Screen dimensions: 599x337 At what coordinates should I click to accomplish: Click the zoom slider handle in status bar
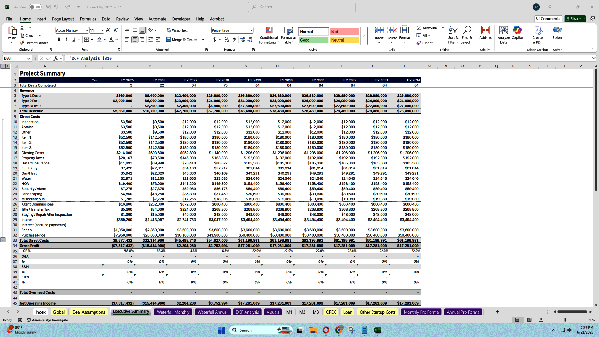(565, 320)
